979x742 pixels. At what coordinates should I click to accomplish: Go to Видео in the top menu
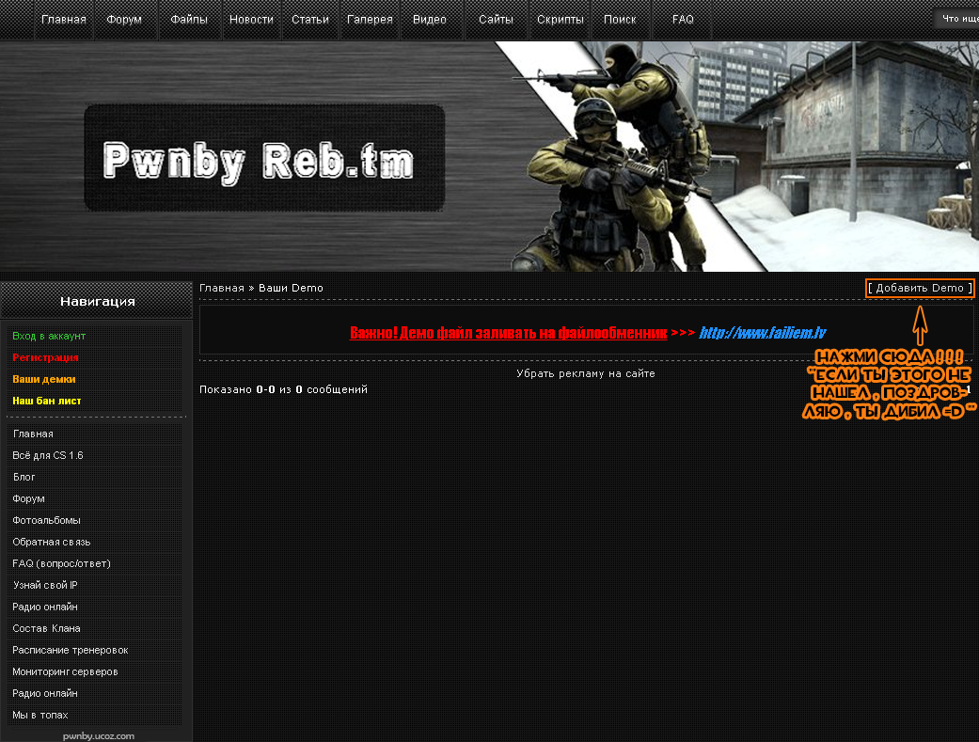pyautogui.click(x=430, y=20)
